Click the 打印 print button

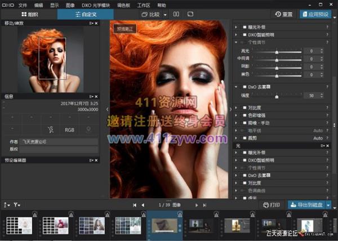[x=272, y=205]
